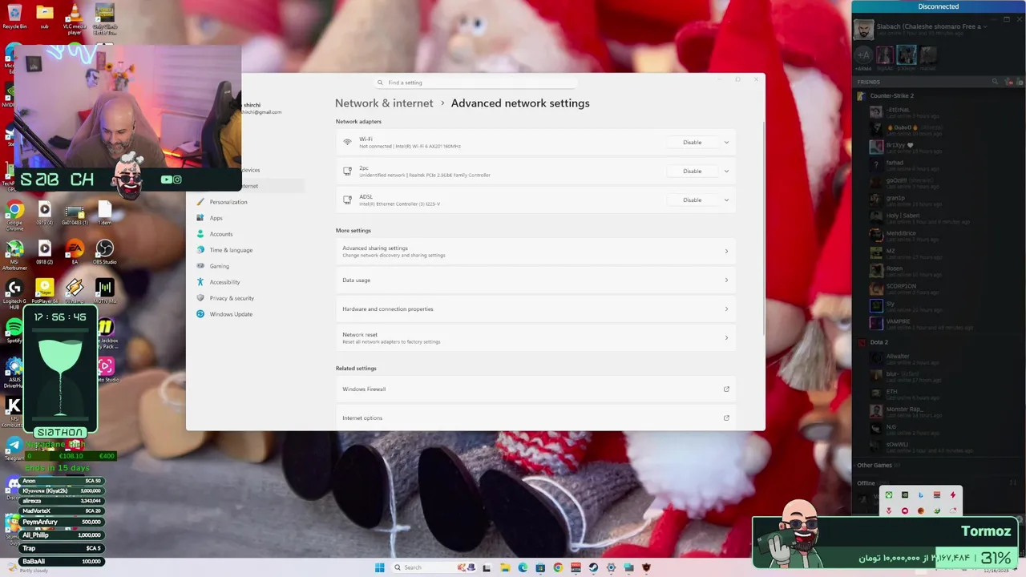Select friend 'VAMPIRE' in Steam list
1026x577 pixels.
click(x=898, y=321)
